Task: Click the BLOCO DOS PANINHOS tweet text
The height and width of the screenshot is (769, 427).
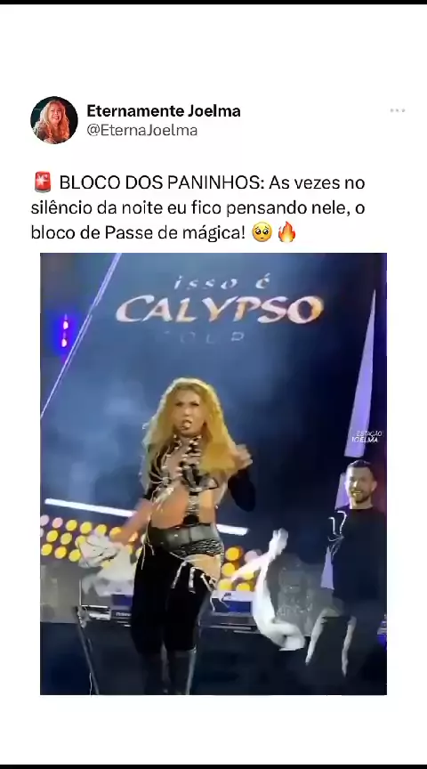Action: coord(198,207)
